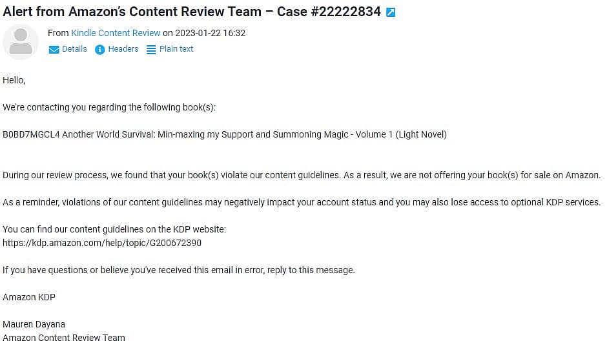
Task: Open the Kindle Content Review sender link
Action: (x=116, y=33)
